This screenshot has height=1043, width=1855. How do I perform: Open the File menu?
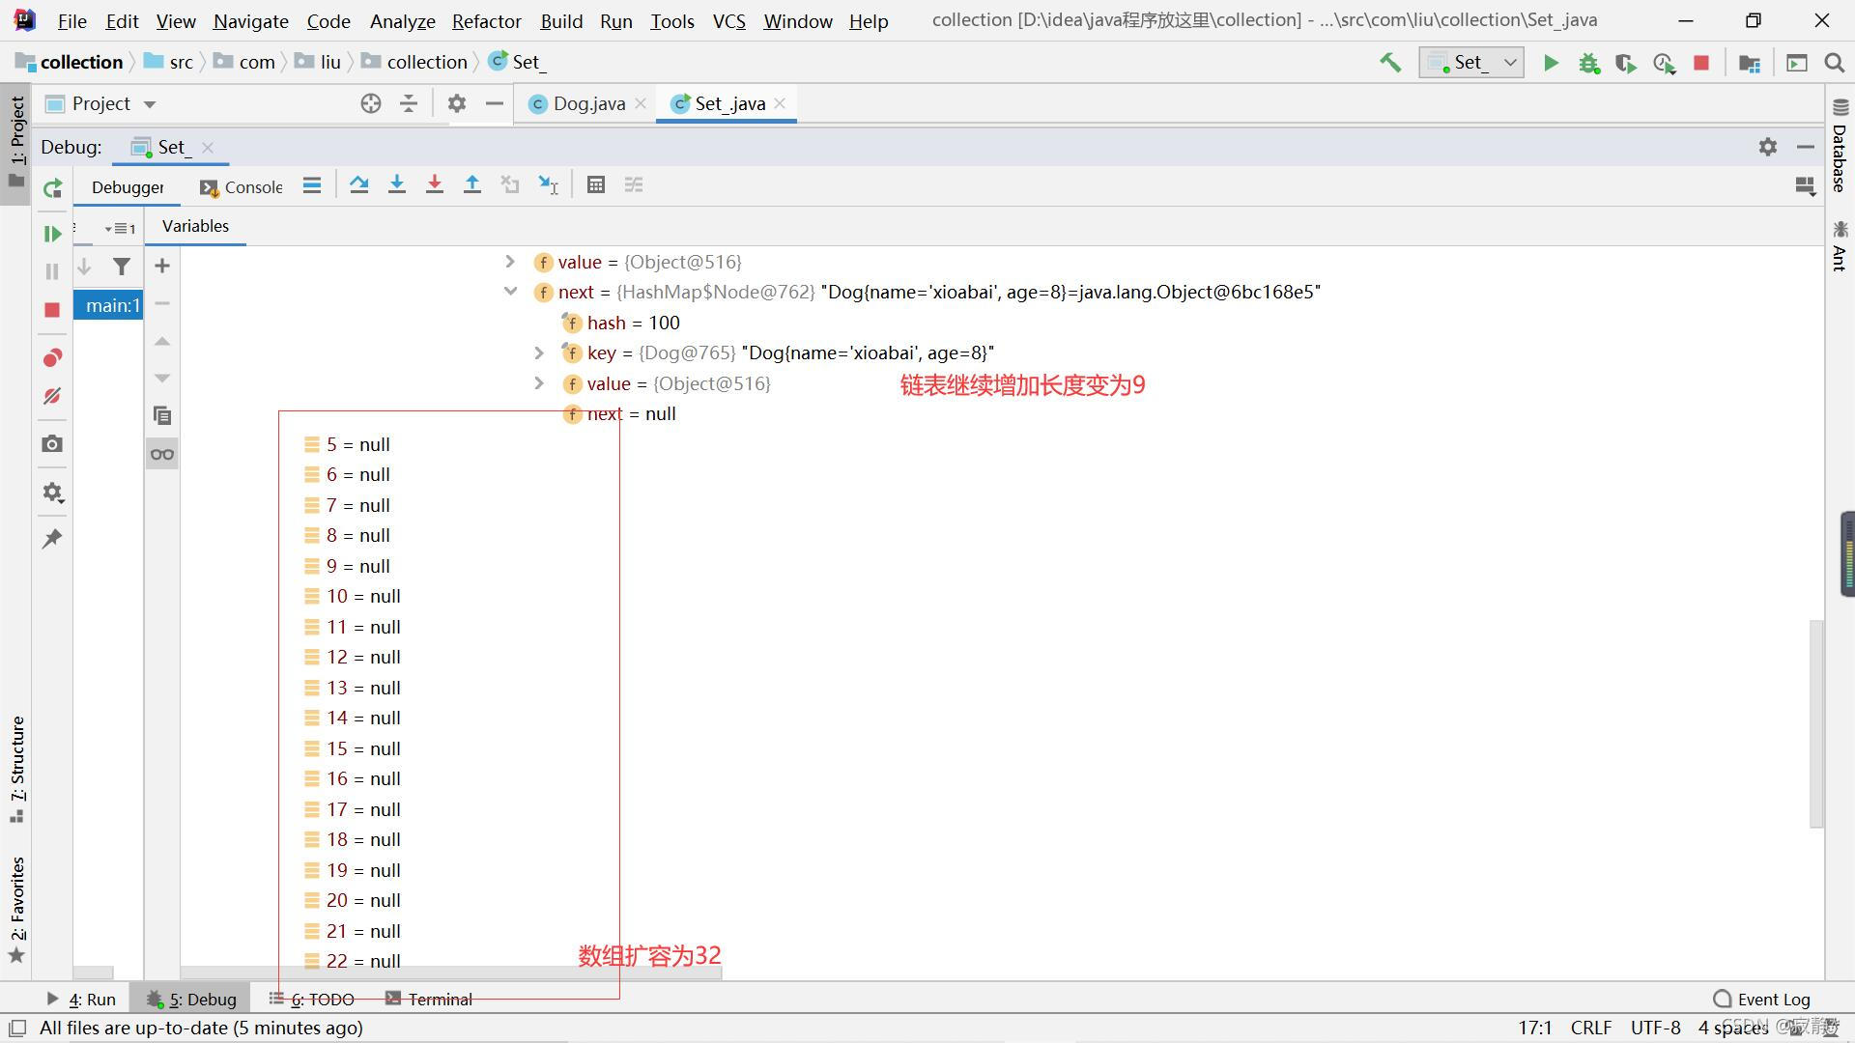click(x=71, y=20)
